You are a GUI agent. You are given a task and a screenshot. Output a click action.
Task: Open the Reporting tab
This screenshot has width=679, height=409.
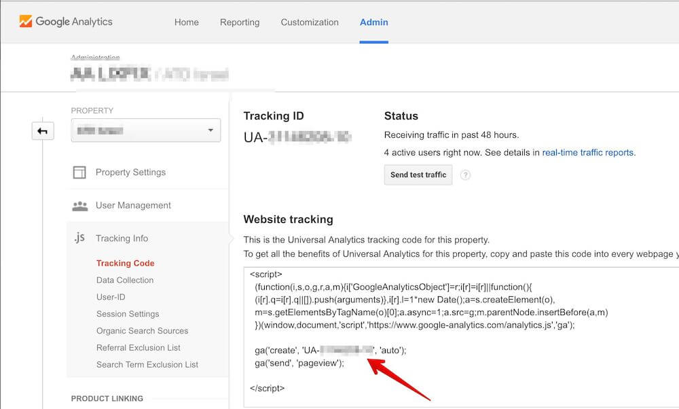tap(240, 22)
